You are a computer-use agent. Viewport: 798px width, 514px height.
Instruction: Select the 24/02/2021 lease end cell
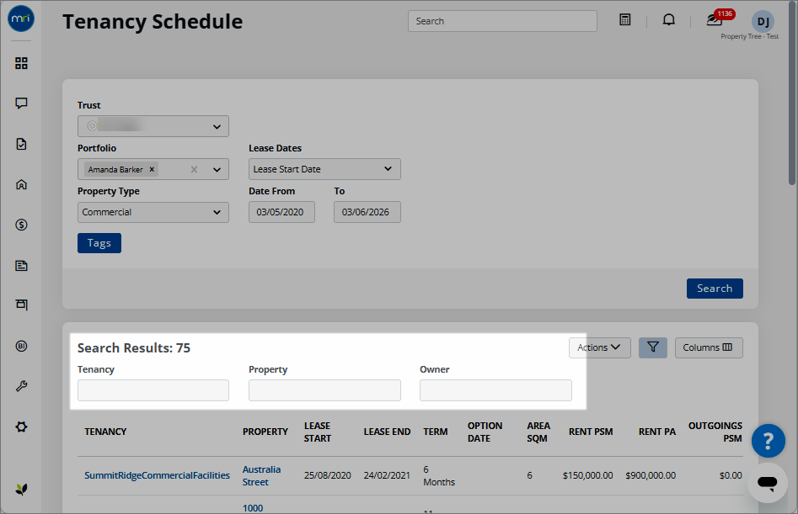(x=387, y=475)
